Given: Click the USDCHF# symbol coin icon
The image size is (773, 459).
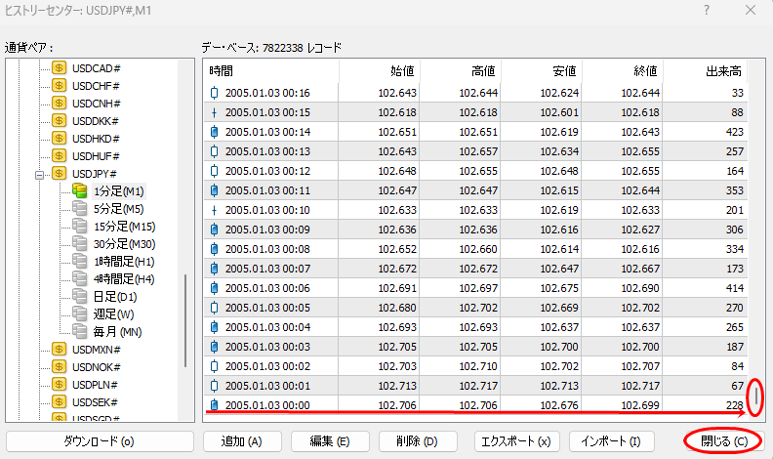Looking at the screenshot, I should tap(59, 86).
